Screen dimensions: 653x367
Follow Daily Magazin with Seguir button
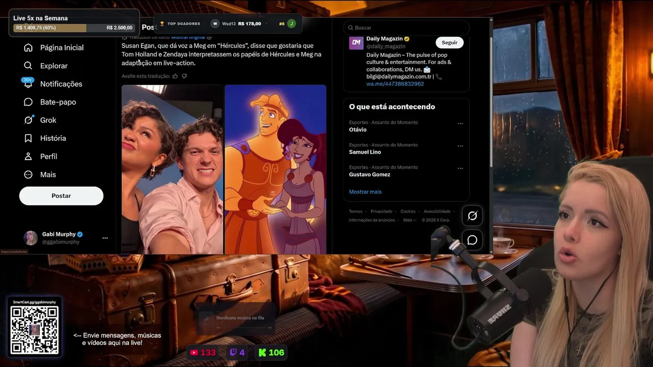(449, 43)
